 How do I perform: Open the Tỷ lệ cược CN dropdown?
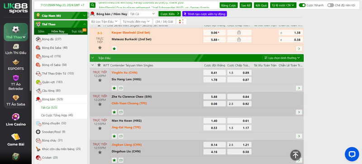click(283, 5)
